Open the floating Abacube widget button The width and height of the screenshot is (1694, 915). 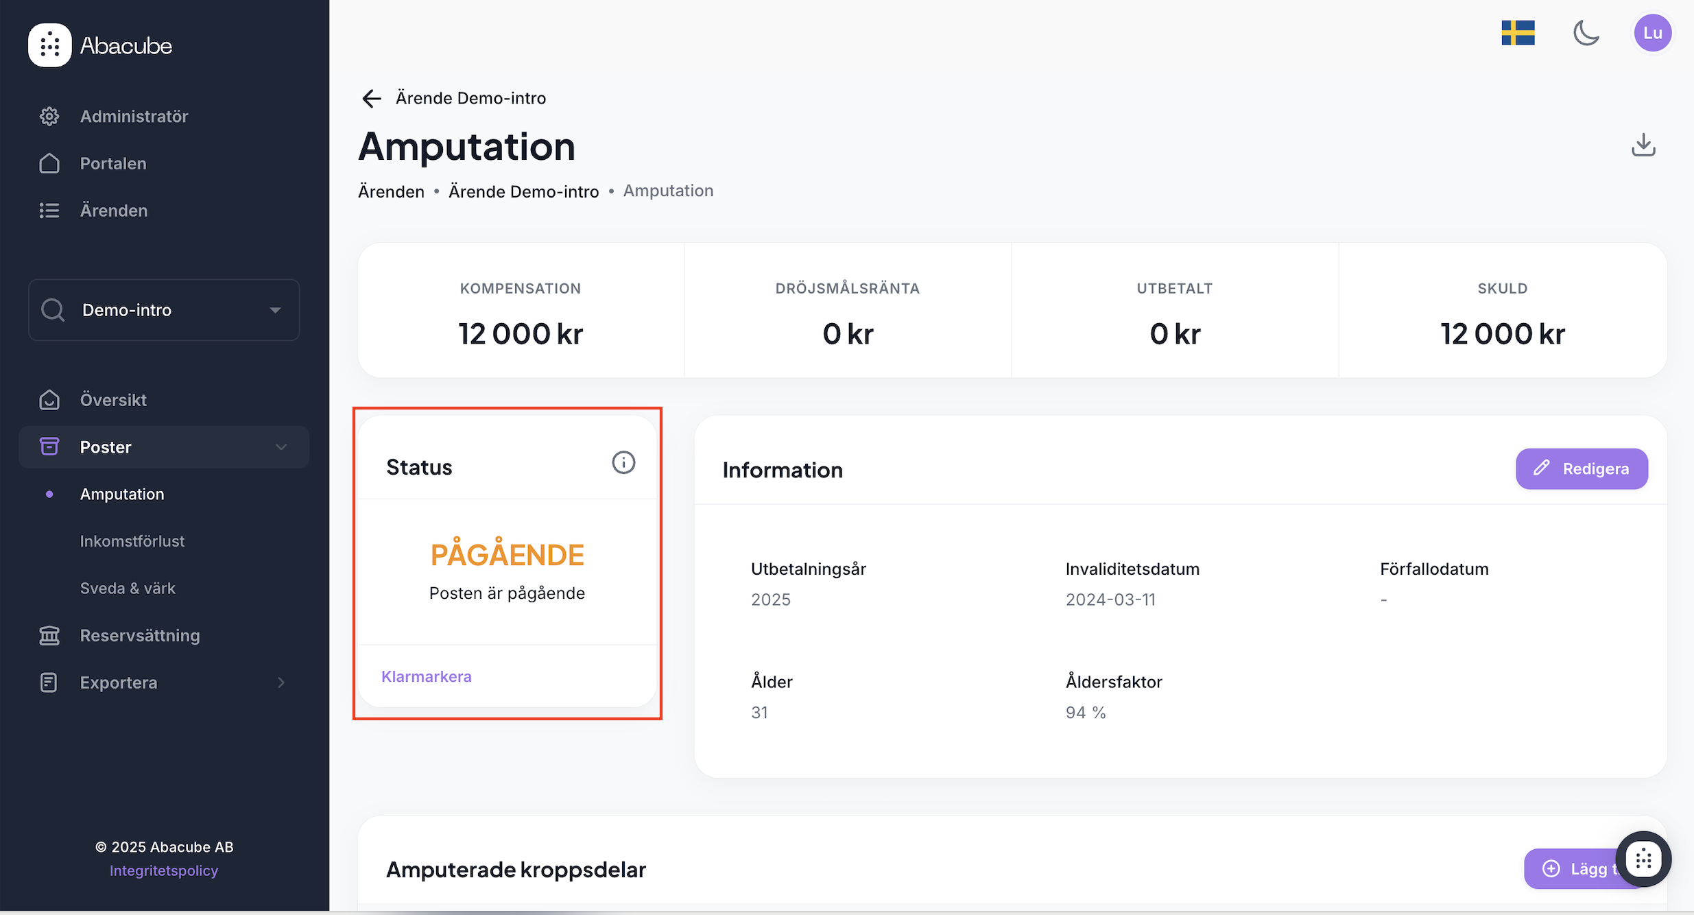tap(1643, 859)
